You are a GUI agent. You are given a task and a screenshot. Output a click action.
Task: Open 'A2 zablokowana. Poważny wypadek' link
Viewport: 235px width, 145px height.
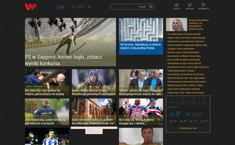[184, 34]
